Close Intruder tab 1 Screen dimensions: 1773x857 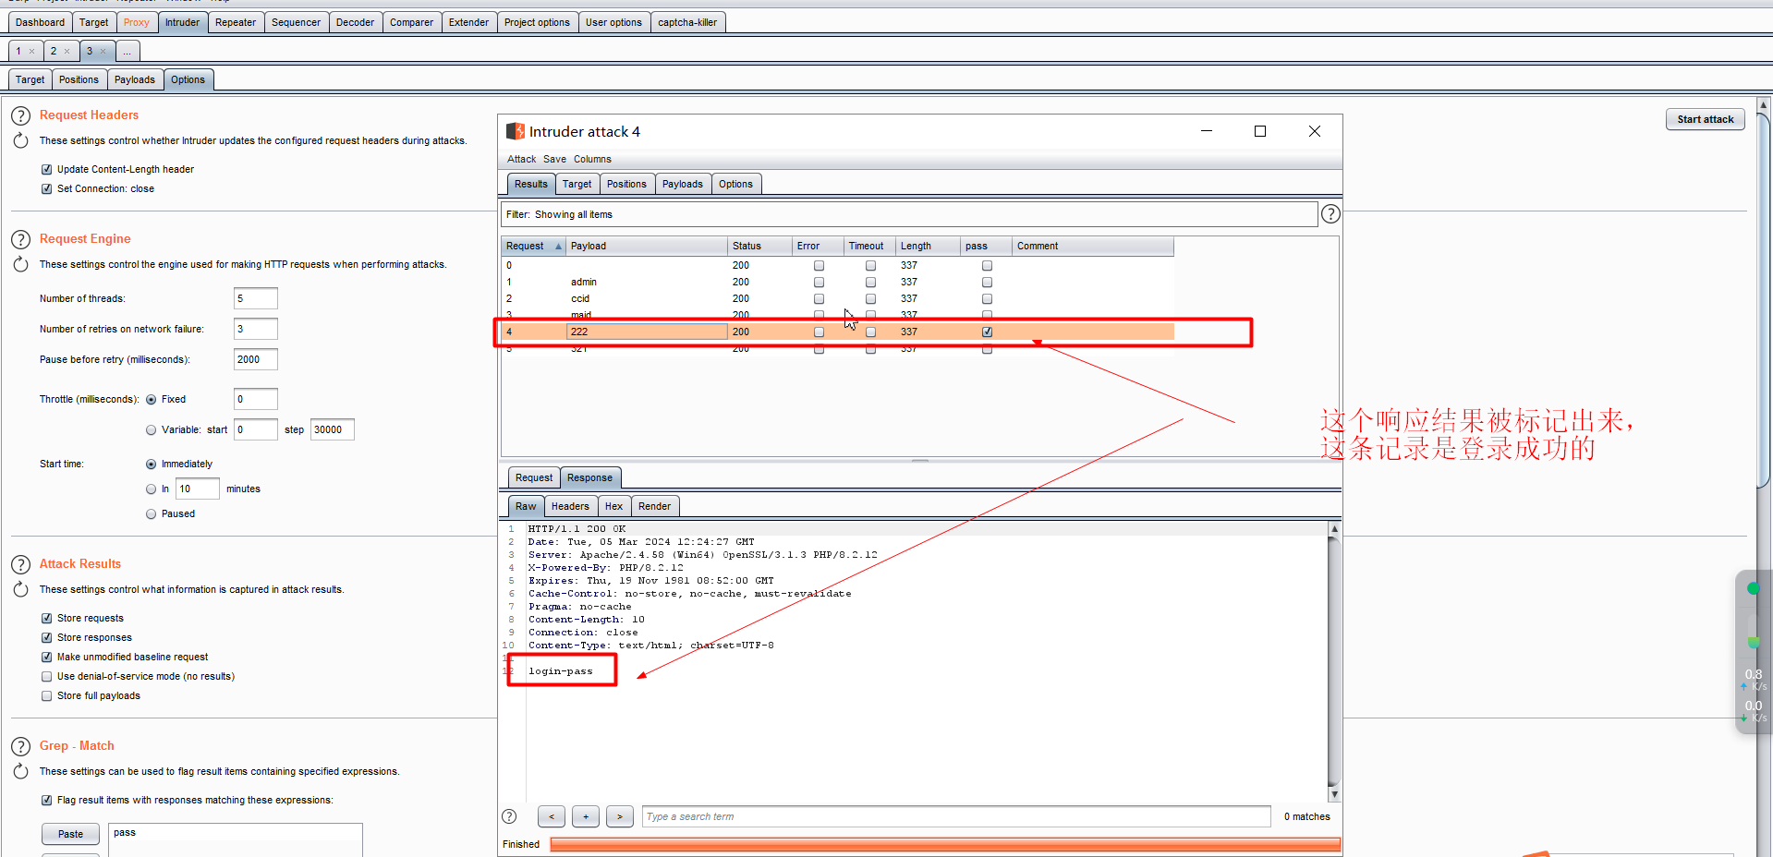point(31,52)
